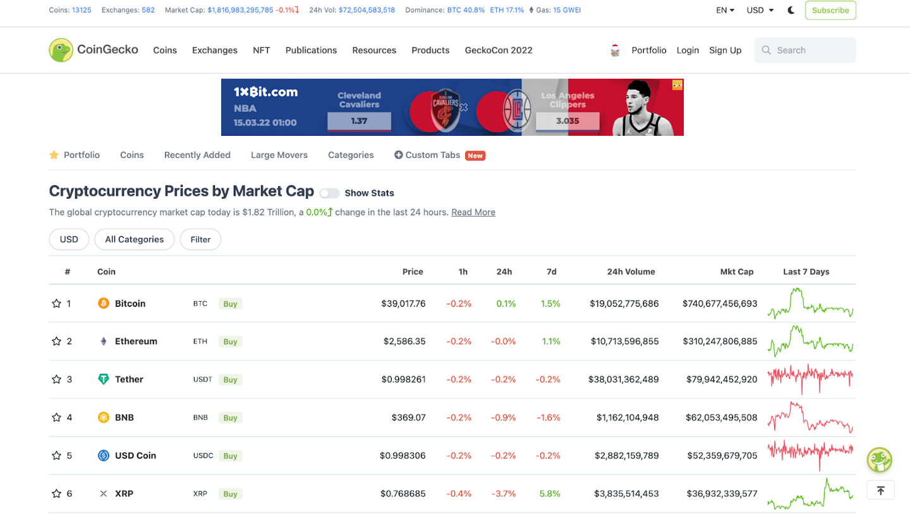Open the Exchanges menu
910x514 pixels.
pos(215,51)
